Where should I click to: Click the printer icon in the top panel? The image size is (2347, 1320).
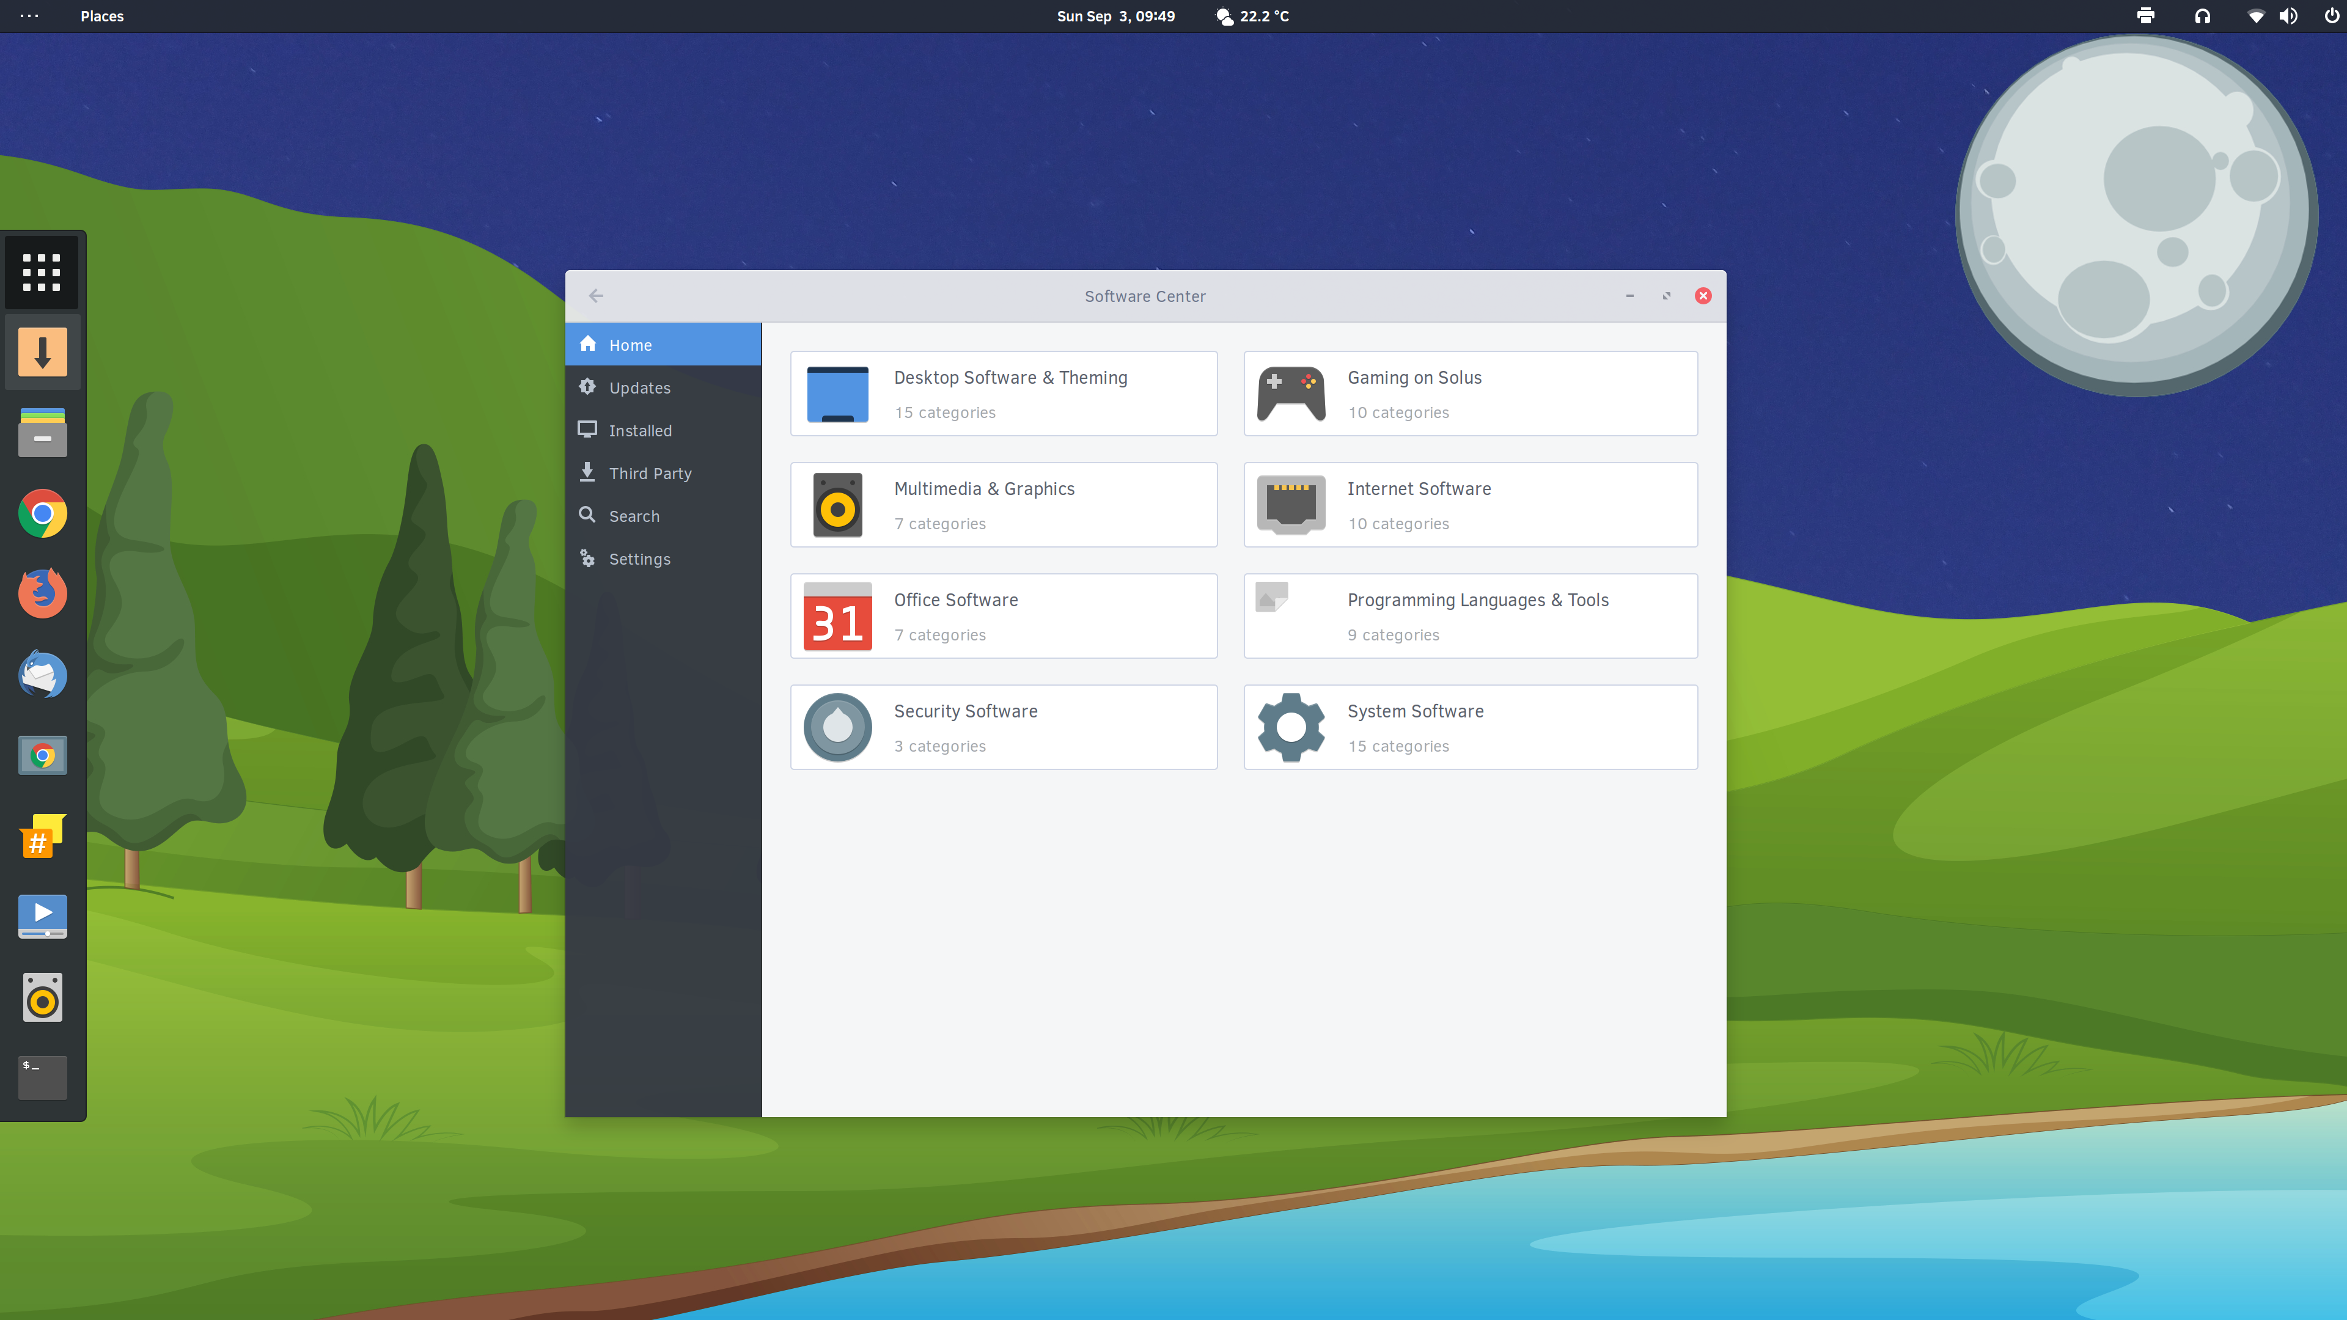(2146, 15)
